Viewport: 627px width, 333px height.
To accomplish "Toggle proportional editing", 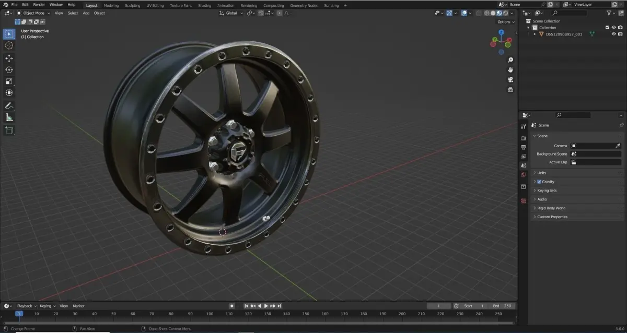I will pyautogui.click(x=280, y=13).
